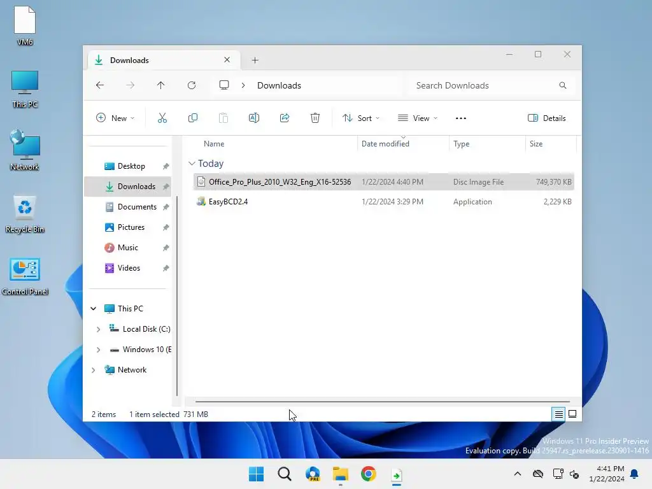Click network status tray icon
This screenshot has height=489, width=652.
tap(558, 474)
